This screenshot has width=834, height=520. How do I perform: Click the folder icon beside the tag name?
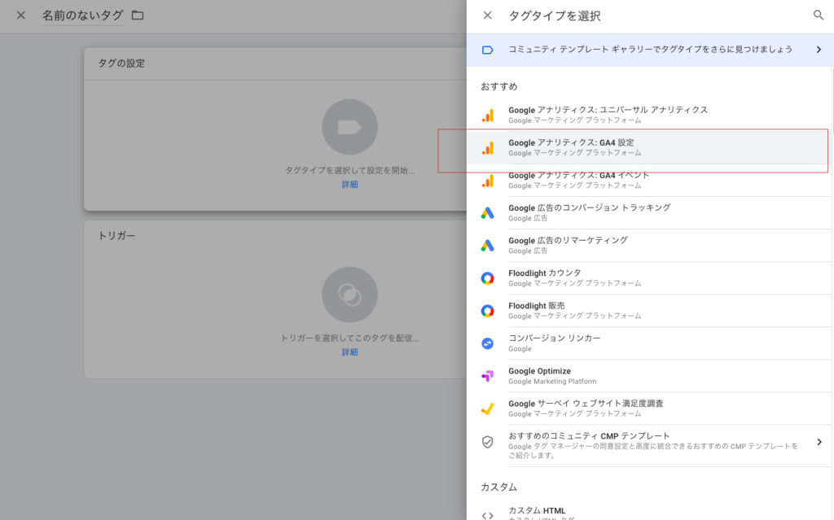click(x=138, y=15)
